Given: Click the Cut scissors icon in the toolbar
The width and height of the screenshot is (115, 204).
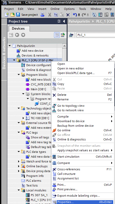Looking at the screenshot, I should [50, 15].
